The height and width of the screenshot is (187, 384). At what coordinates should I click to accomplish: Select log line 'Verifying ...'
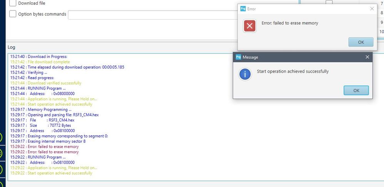pyautogui.click(x=28, y=72)
